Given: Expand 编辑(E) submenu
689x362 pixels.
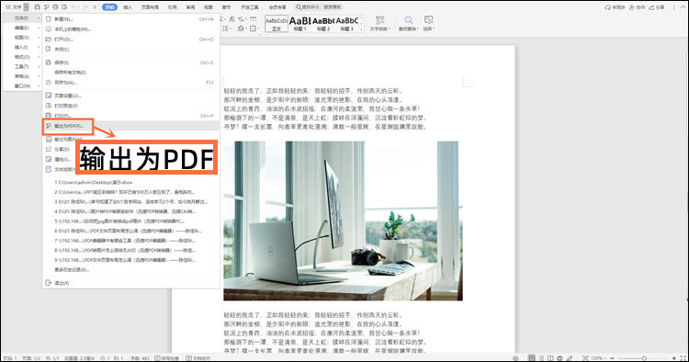Looking at the screenshot, I should coord(22,28).
